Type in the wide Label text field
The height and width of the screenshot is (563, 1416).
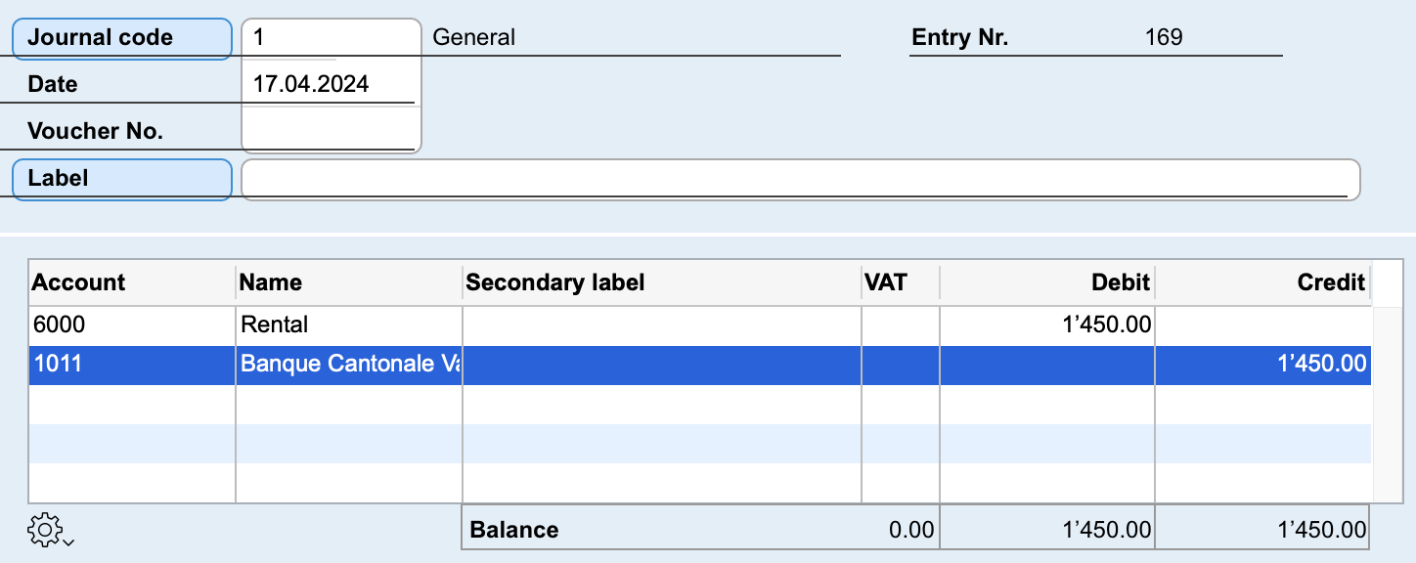800,179
